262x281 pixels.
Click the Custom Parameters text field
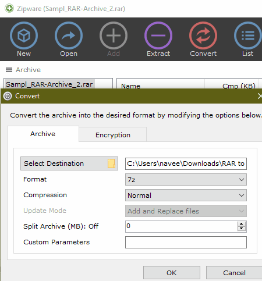(186, 242)
